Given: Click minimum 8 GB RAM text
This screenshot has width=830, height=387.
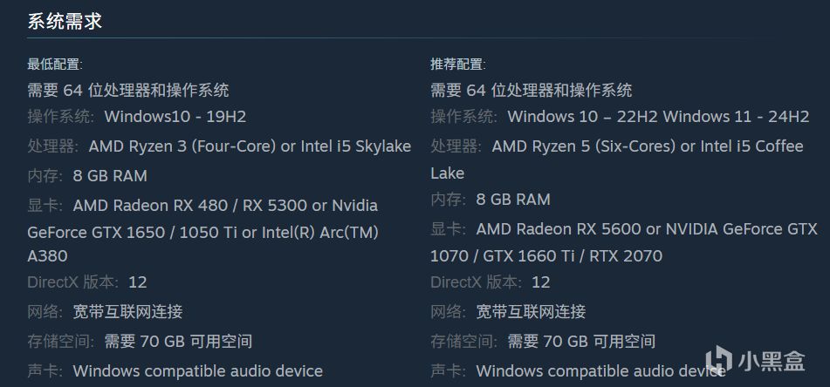Looking at the screenshot, I should pyautogui.click(x=110, y=176).
